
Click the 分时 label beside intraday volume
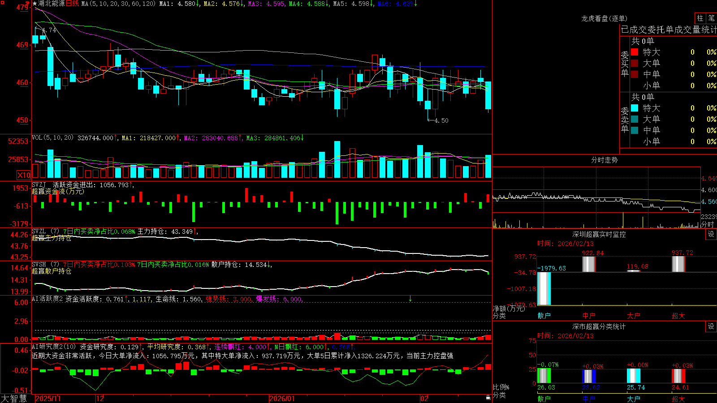click(708, 224)
